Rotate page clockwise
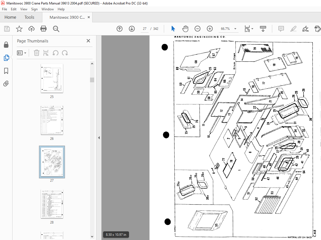The width and height of the screenshot is (321, 240). tap(65, 53)
